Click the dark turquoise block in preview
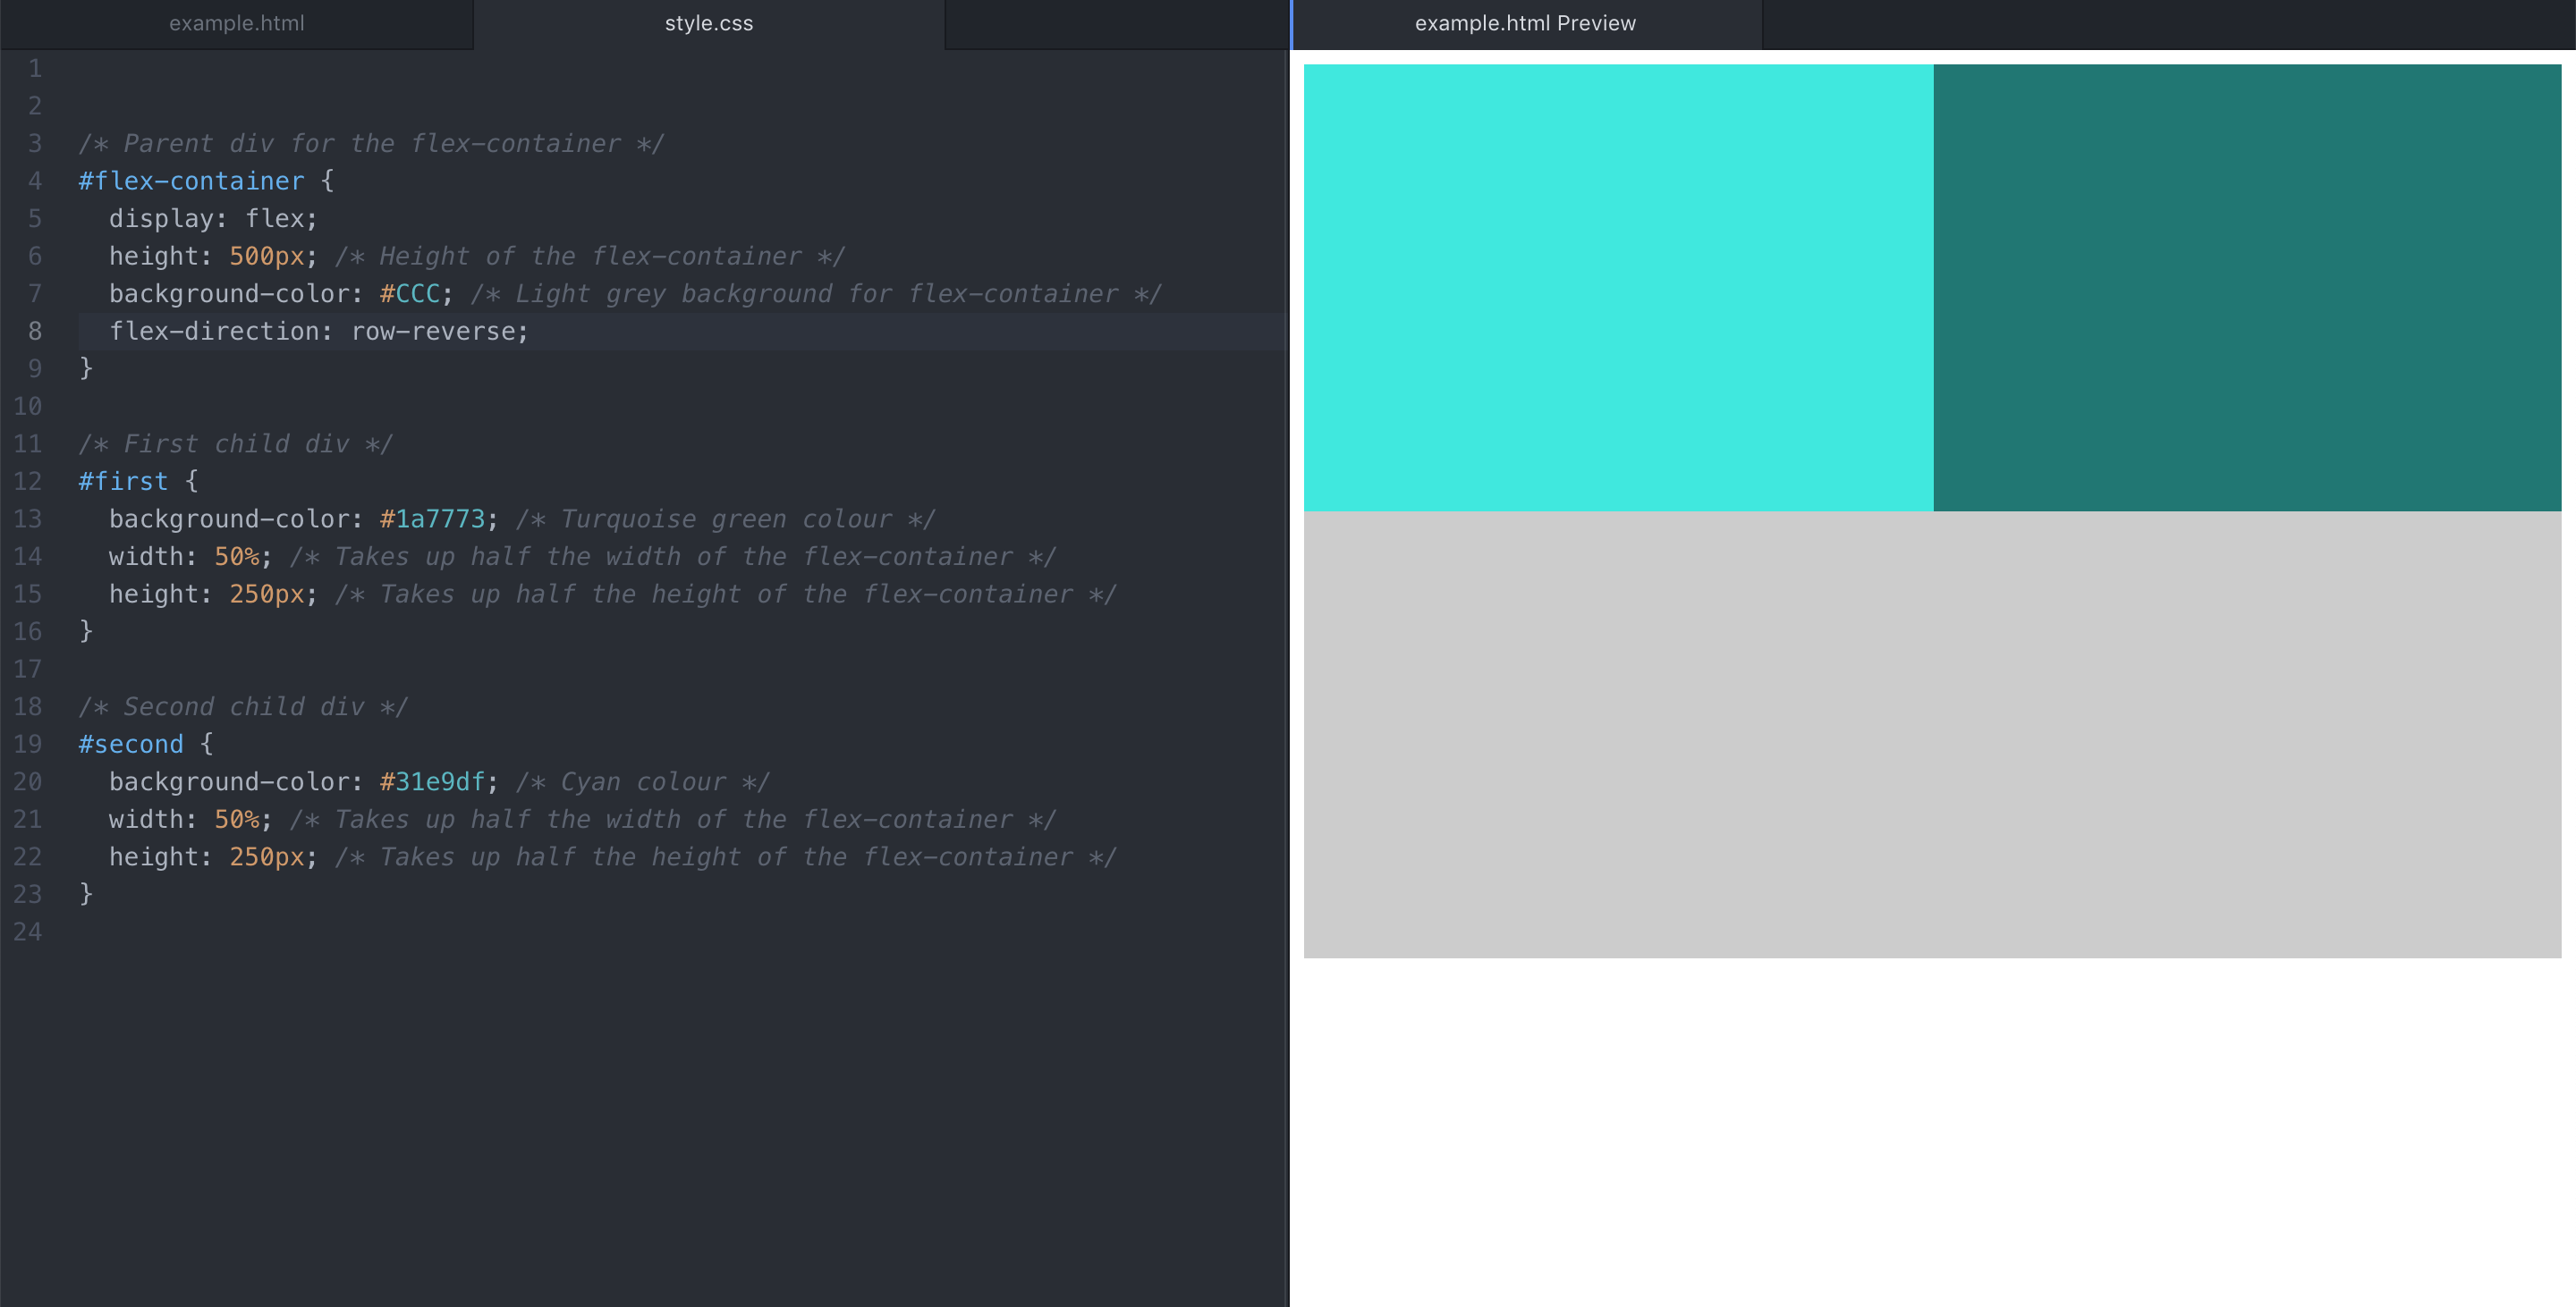 (2246, 288)
